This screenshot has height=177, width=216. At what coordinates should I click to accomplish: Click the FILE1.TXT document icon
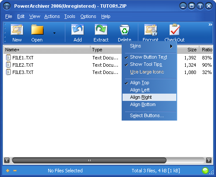pos(8,57)
